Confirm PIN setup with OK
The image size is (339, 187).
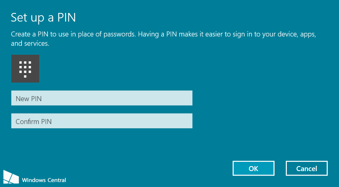[x=253, y=168]
